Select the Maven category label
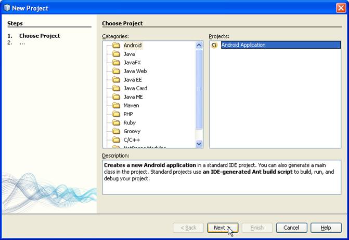 [x=131, y=106]
